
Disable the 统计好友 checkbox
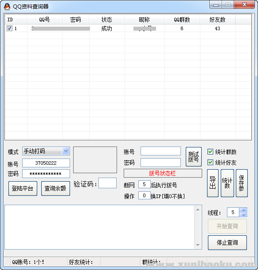click(210, 163)
